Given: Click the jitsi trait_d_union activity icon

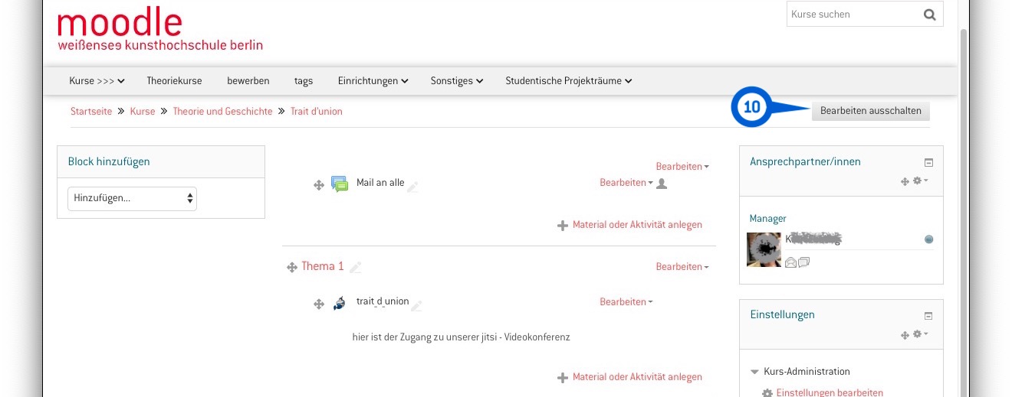Looking at the screenshot, I should 339,303.
